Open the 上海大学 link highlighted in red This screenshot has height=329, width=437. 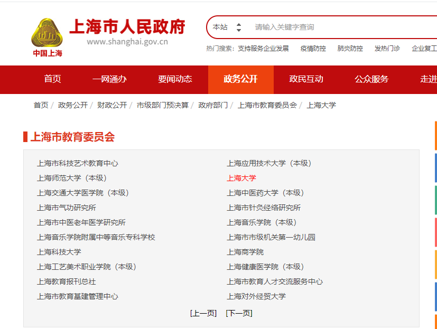(241, 178)
